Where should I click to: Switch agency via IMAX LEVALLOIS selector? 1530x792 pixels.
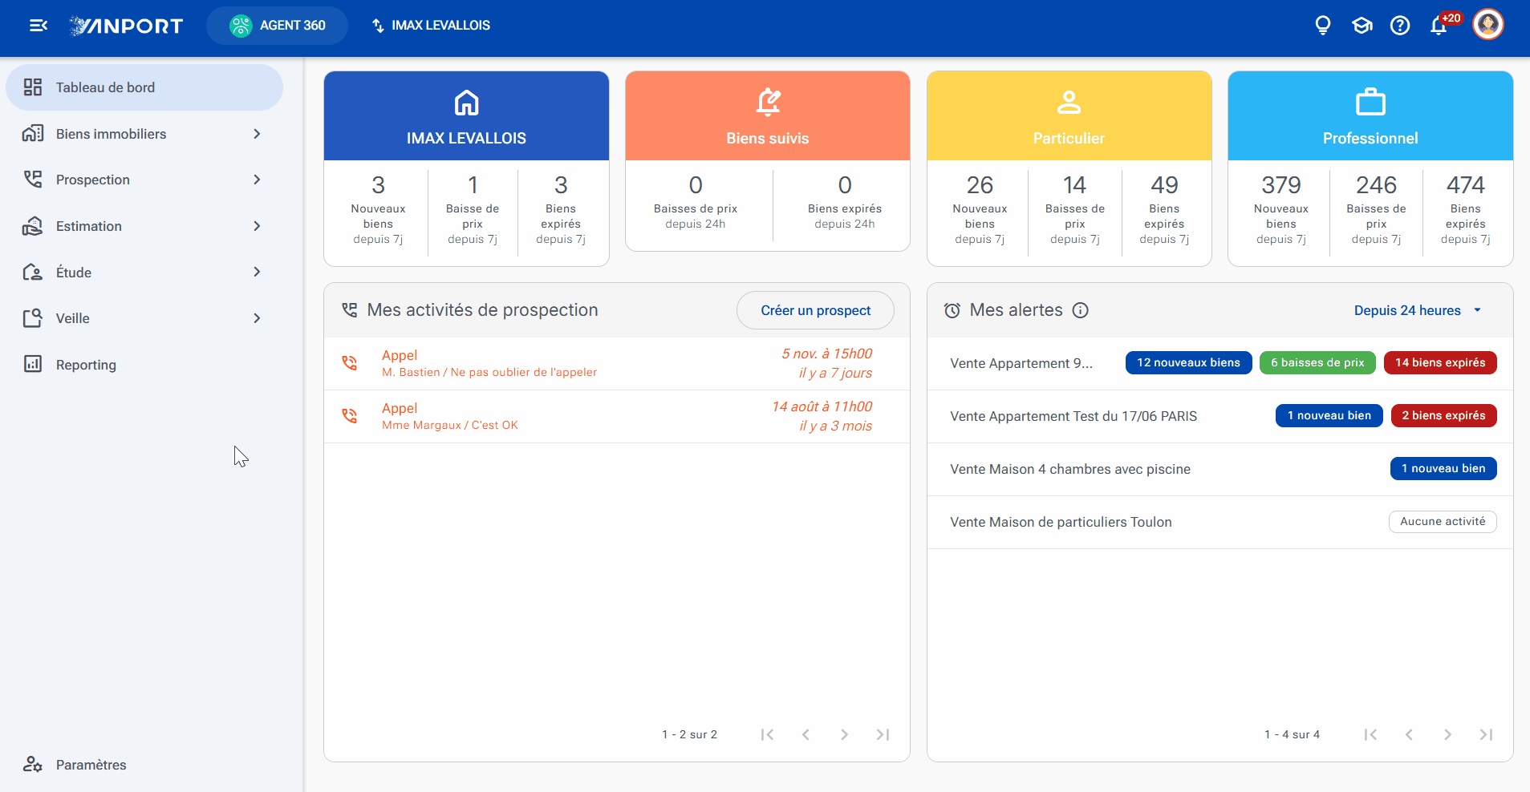[431, 26]
